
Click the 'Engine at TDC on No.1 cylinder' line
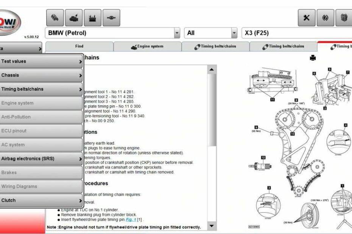tap(90, 210)
